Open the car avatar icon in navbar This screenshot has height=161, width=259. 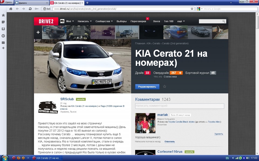click(62, 21)
